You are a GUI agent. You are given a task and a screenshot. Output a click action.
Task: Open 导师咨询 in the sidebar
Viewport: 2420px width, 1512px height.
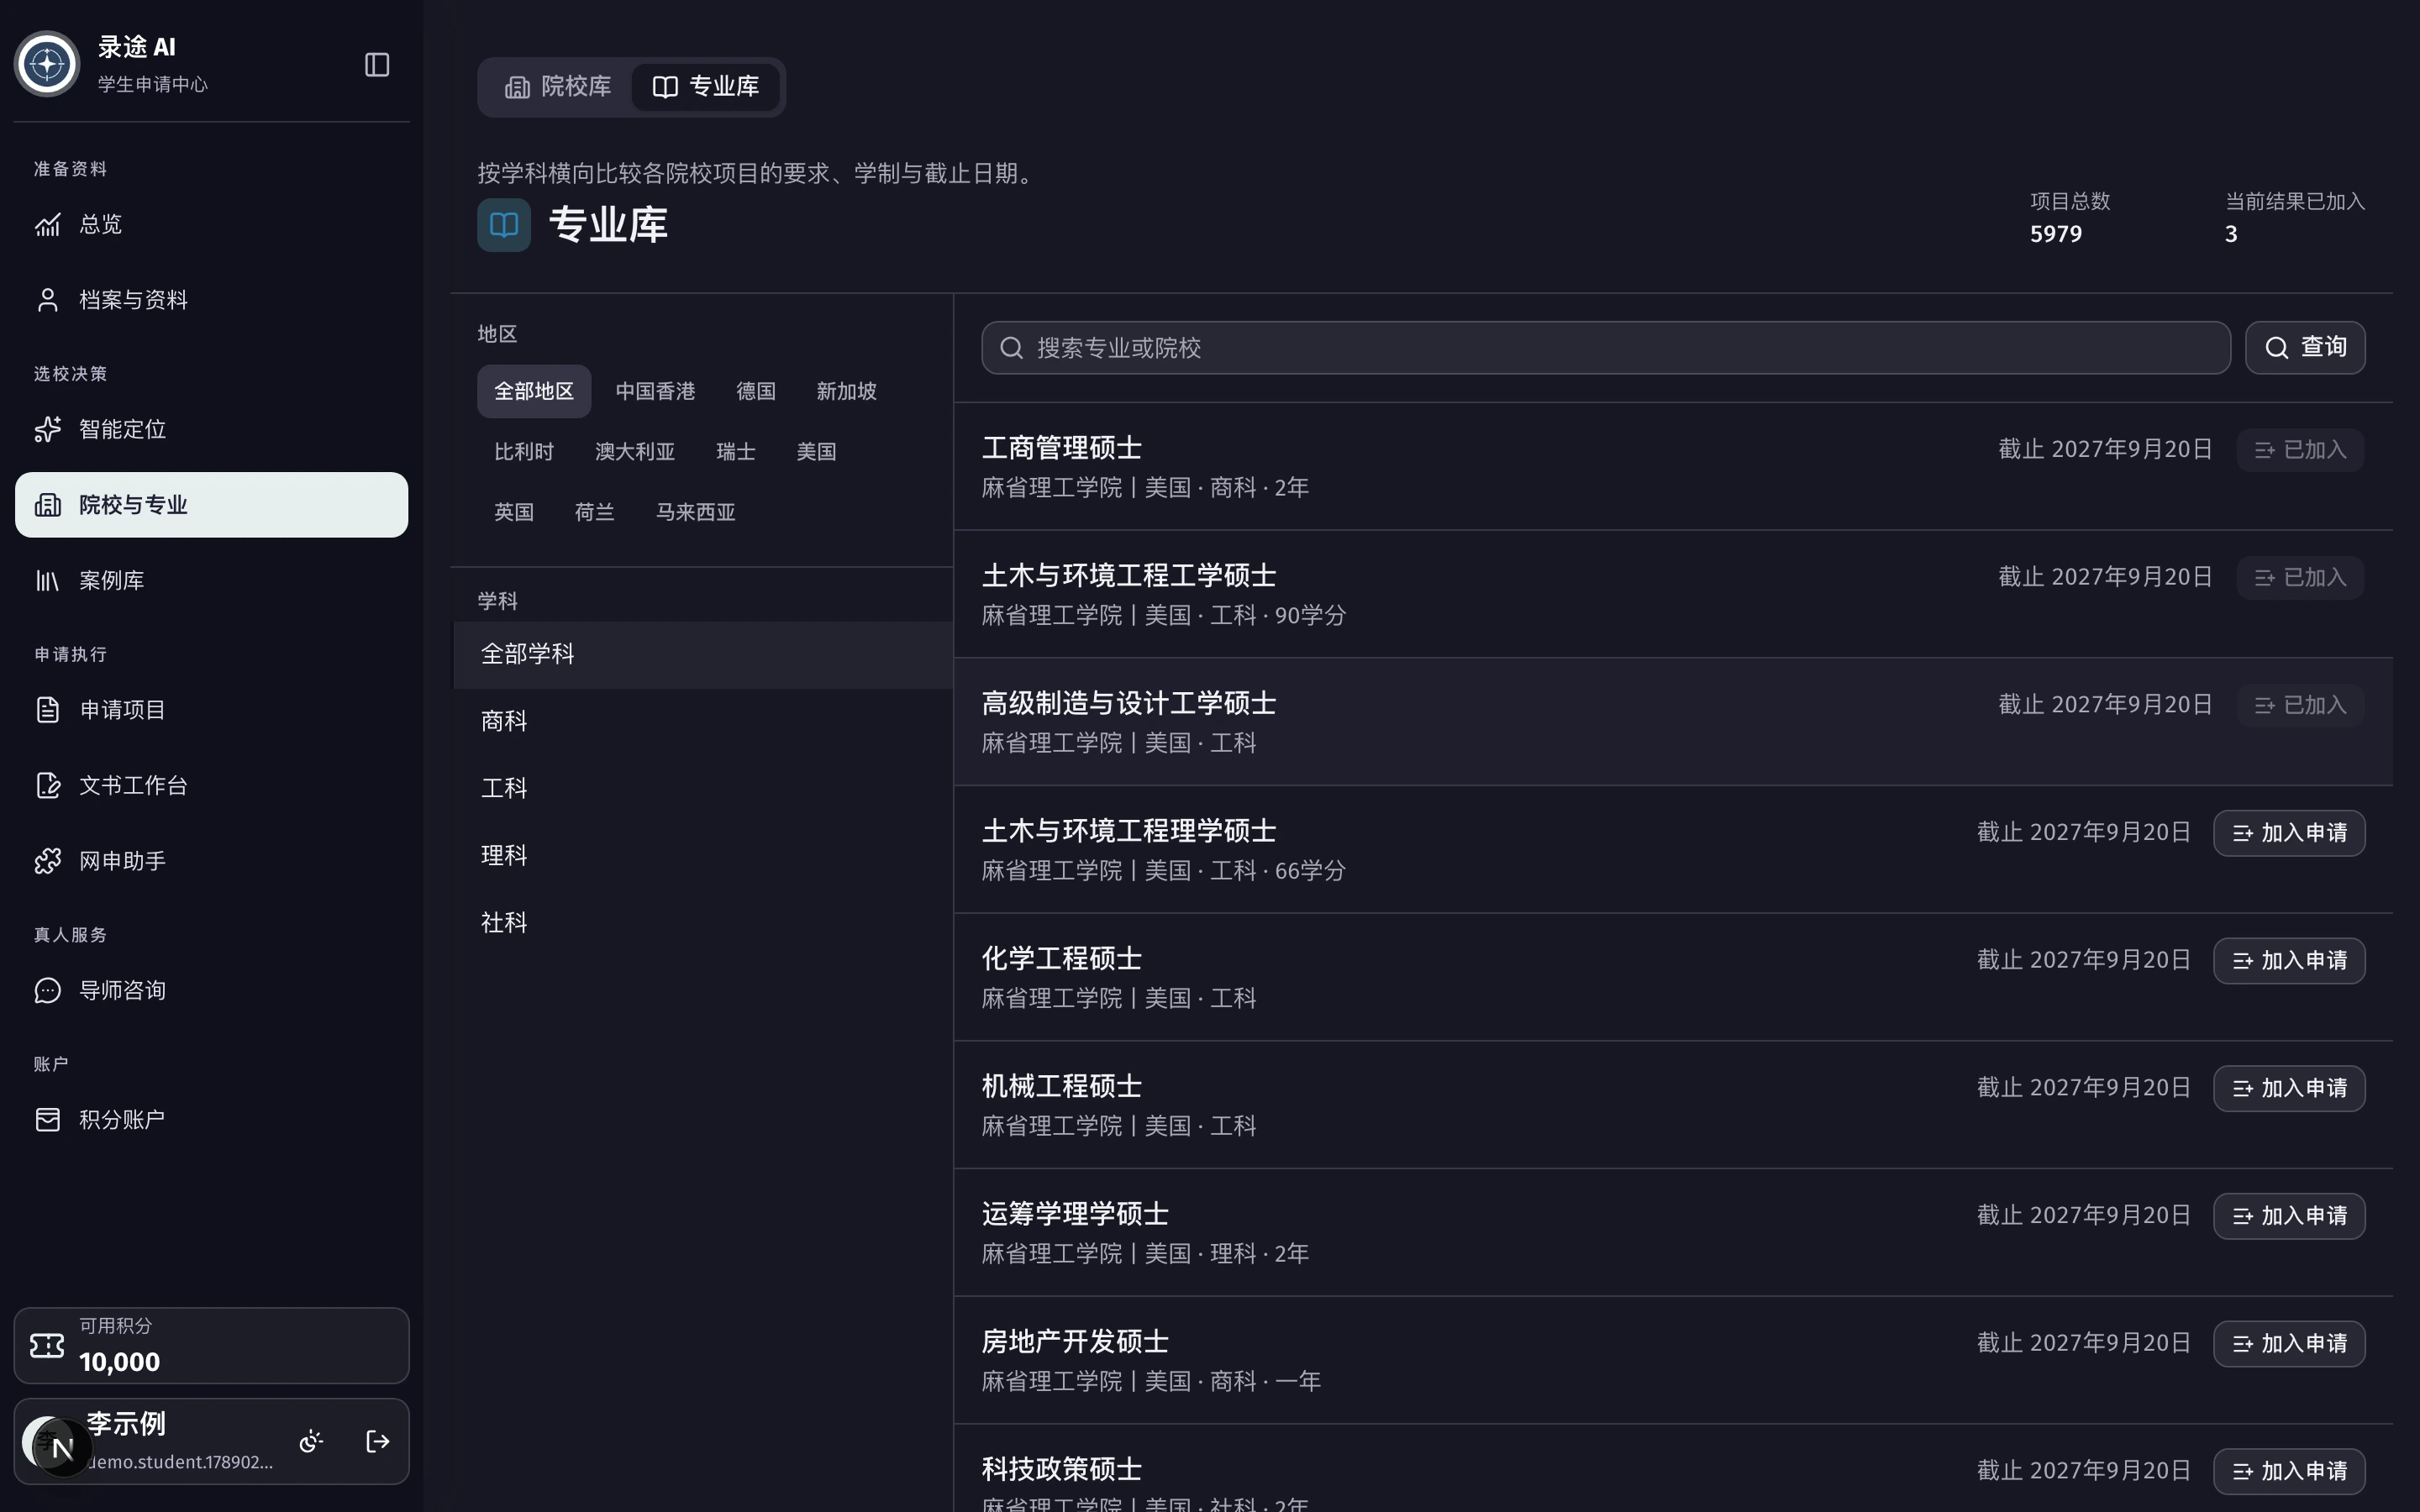coord(211,990)
